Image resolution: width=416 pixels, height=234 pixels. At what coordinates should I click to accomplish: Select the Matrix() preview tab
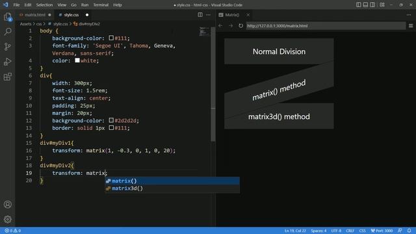coord(231,15)
